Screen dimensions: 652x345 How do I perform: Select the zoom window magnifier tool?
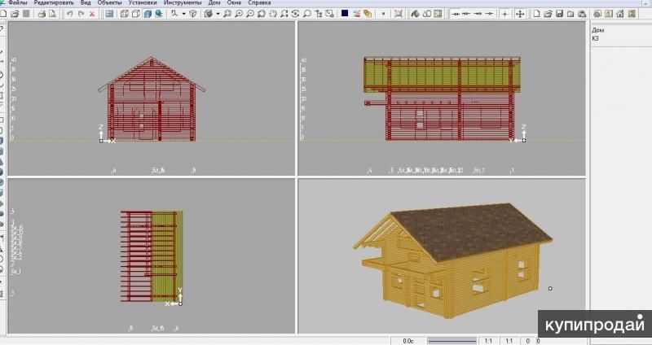pyautogui.click(x=227, y=14)
